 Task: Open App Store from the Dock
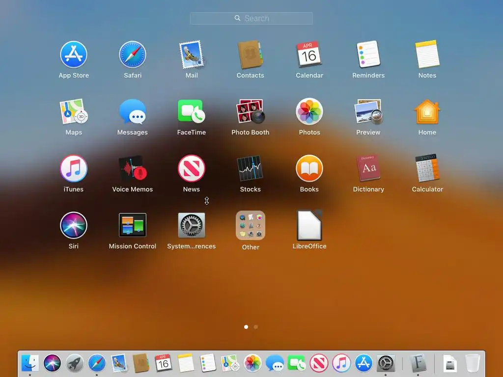[x=363, y=363]
